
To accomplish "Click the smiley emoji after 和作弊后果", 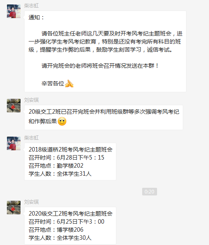I will (x=62, y=121).
